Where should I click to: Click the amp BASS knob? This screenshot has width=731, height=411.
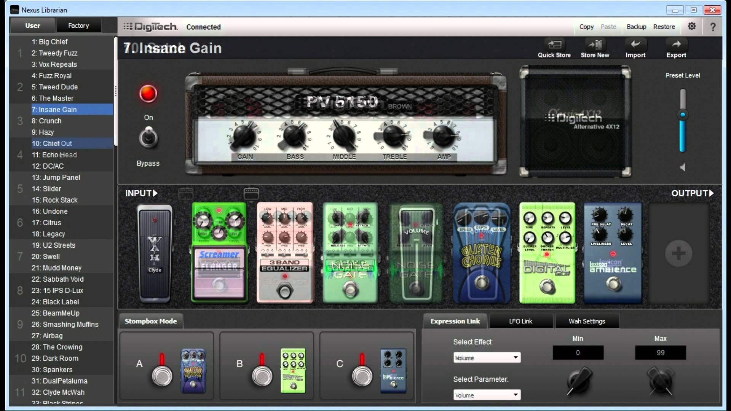(x=294, y=136)
